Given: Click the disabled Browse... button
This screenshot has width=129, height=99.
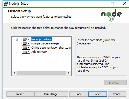Looking at the screenshot, I should click(116, 83).
